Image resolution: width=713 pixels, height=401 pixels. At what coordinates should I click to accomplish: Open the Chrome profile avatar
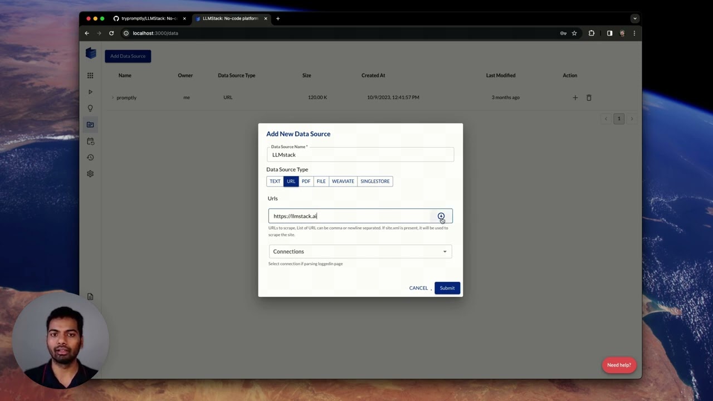tap(622, 33)
